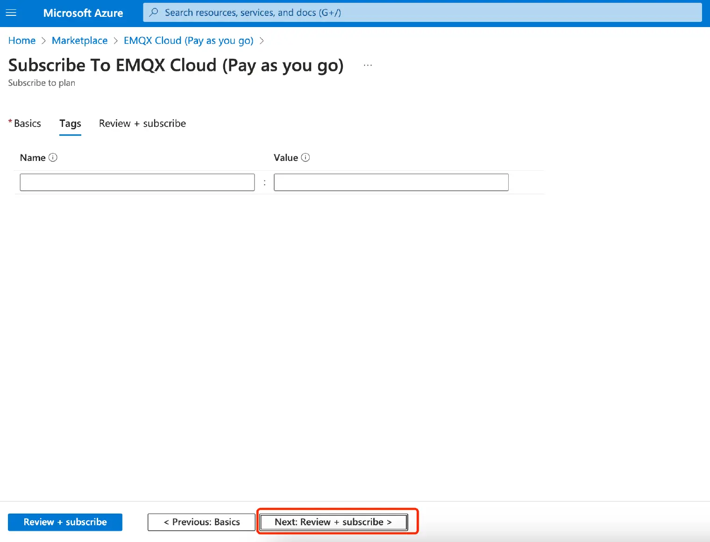Open the Azure portal hamburger menu
This screenshot has width=710, height=542.
pyautogui.click(x=11, y=13)
